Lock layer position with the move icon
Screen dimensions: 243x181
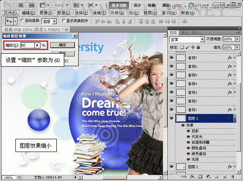tap(193, 47)
